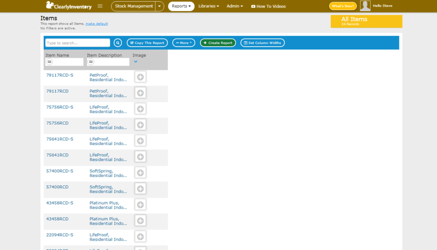Click the search magnifier icon button

[118, 43]
